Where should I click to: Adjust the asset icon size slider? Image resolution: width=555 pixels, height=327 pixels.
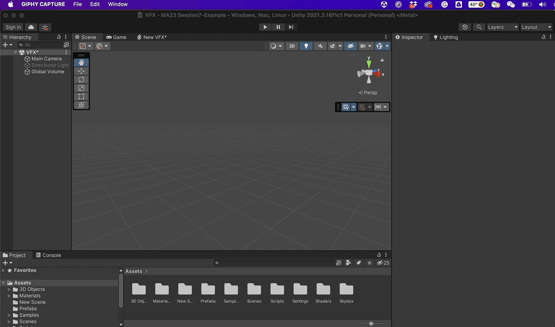[x=371, y=323]
